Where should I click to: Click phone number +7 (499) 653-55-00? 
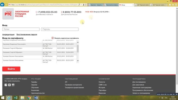click(x=47, y=12)
